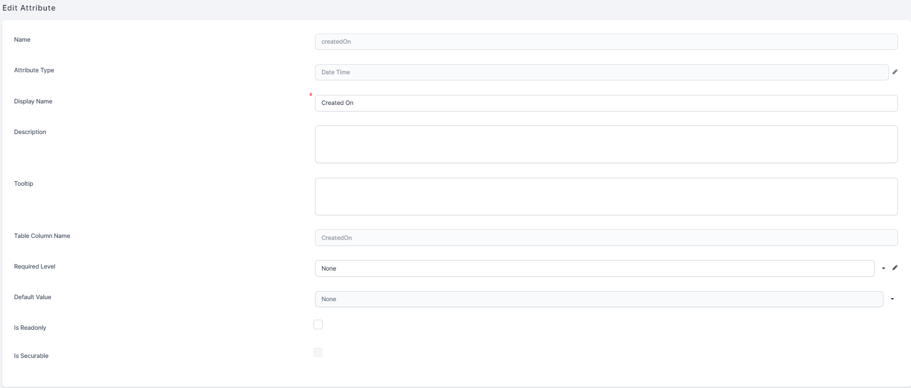Enable the Is Readonly checkbox
This screenshot has height=388, width=911.
[x=318, y=325]
